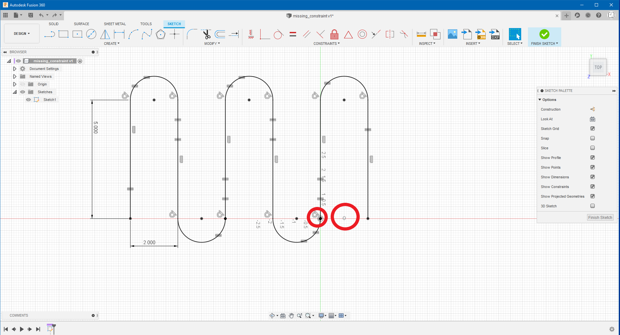Activate the Offset modify tool
Image resolution: width=620 pixels, height=335 pixels.
(x=220, y=34)
